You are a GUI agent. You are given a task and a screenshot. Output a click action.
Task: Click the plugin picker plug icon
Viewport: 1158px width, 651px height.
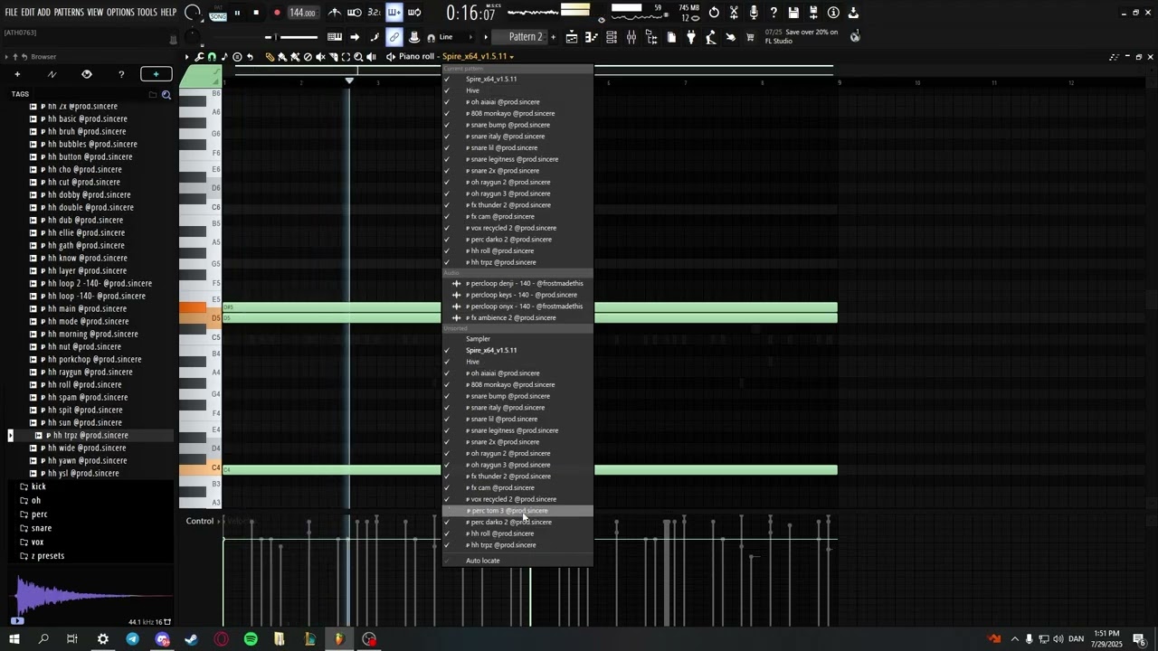pos(690,37)
